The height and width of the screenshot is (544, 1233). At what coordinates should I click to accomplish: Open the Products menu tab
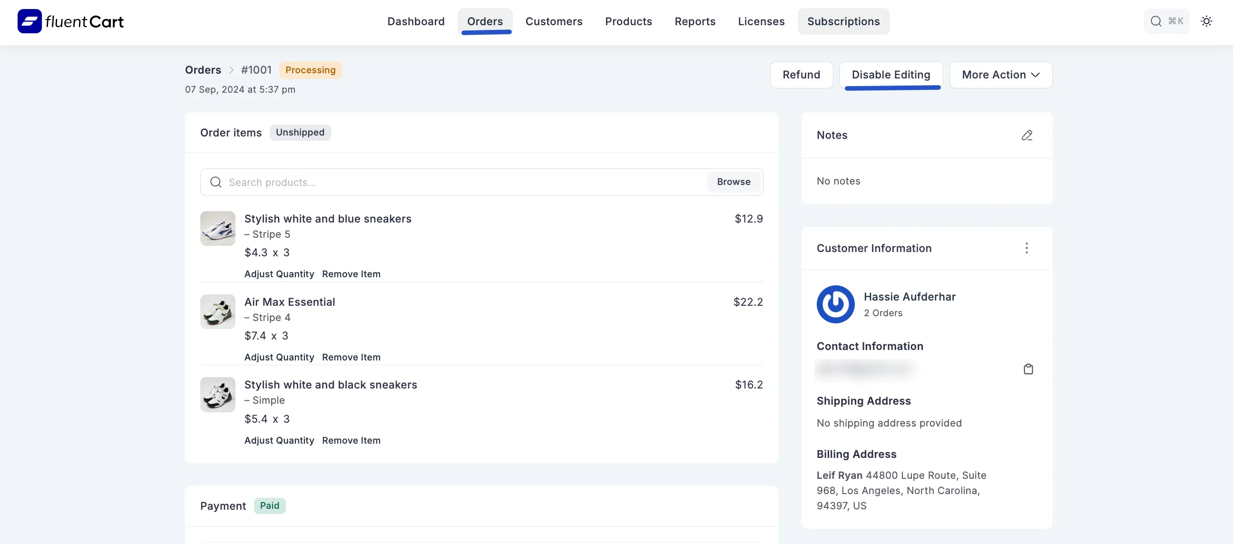tap(628, 21)
